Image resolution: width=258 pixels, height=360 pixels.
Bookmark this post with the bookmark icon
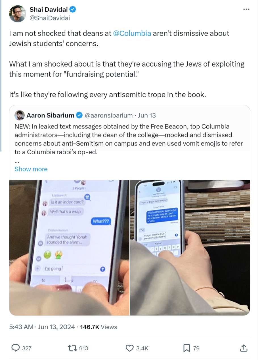coord(187,348)
